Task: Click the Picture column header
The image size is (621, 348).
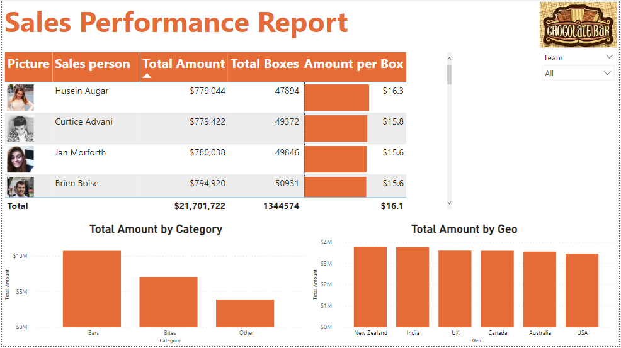Action: [28, 64]
